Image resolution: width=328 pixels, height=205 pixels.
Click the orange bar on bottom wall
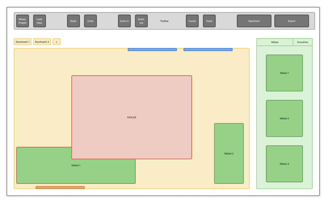(x=60, y=187)
